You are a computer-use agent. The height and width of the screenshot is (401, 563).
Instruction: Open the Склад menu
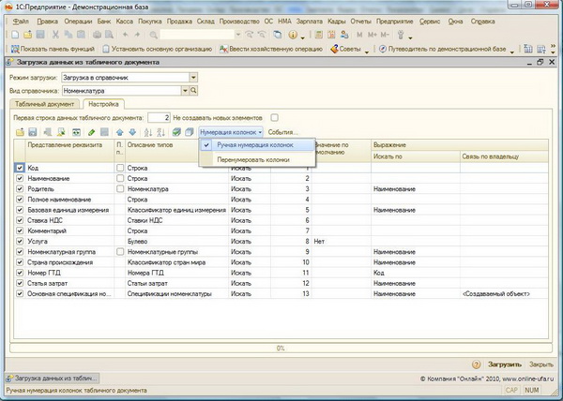click(x=205, y=22)
